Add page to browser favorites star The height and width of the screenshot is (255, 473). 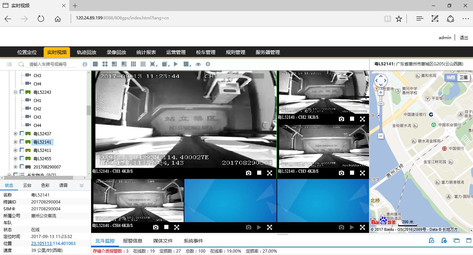coord(399,19)
